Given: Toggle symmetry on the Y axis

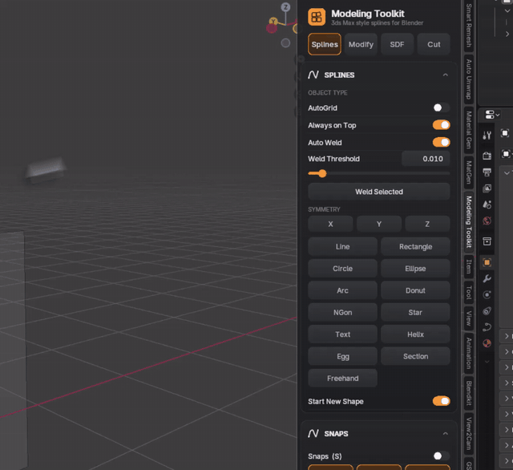Looking at the screenshot, I should [379, 225].
